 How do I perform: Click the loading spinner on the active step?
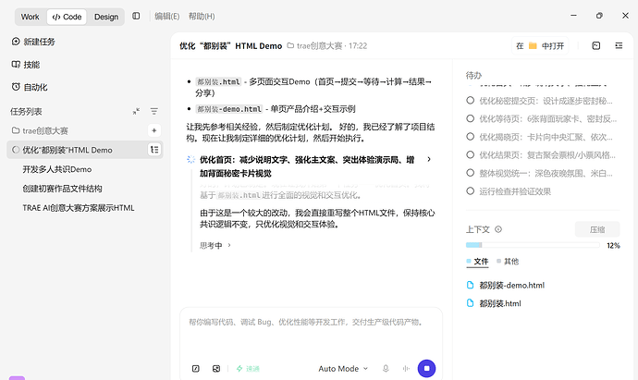pyautogui.click(x=190, y=159)
